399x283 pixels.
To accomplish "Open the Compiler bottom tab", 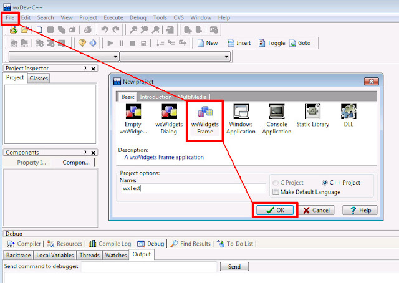I will tap(24, 244).
